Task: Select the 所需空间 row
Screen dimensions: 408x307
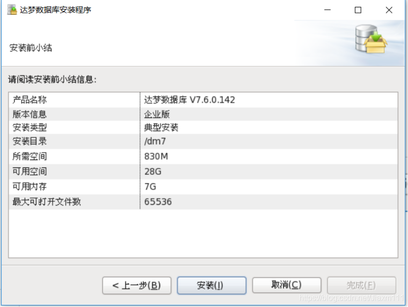Action: pyautogui.click(x=203, y=157)
